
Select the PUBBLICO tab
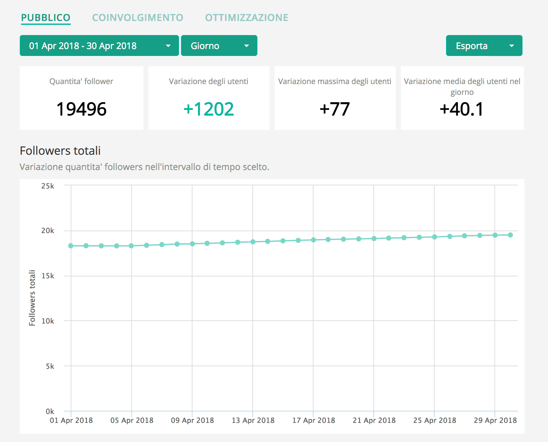46,18
